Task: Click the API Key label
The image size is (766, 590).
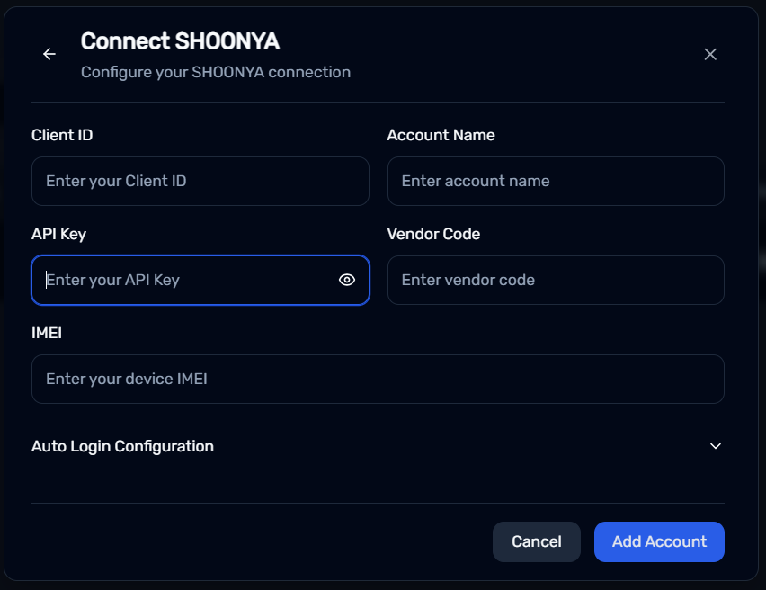Action: (58, 234)
